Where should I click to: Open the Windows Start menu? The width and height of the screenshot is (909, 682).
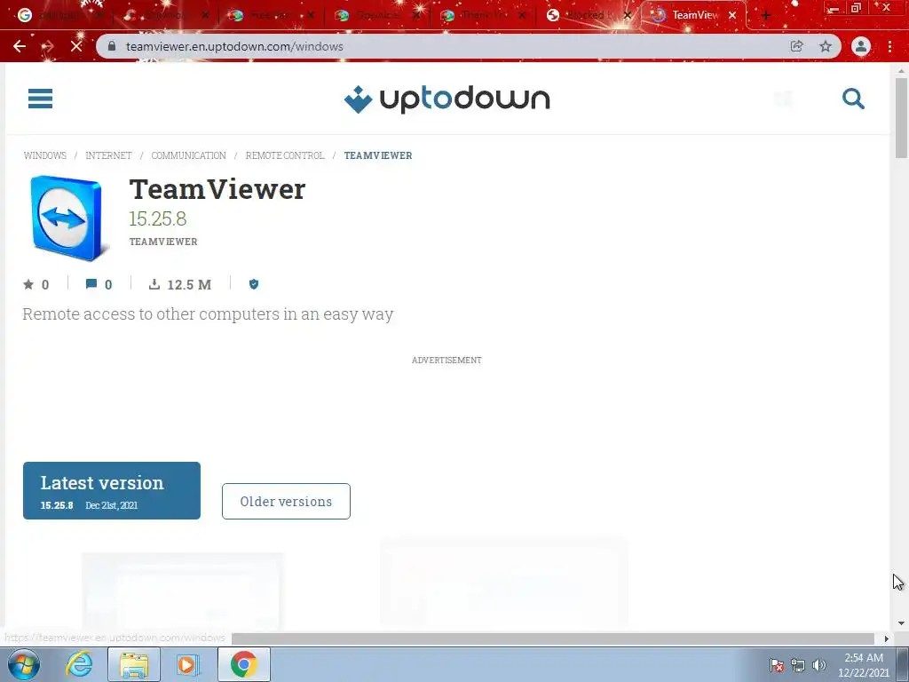pos(24,664)
